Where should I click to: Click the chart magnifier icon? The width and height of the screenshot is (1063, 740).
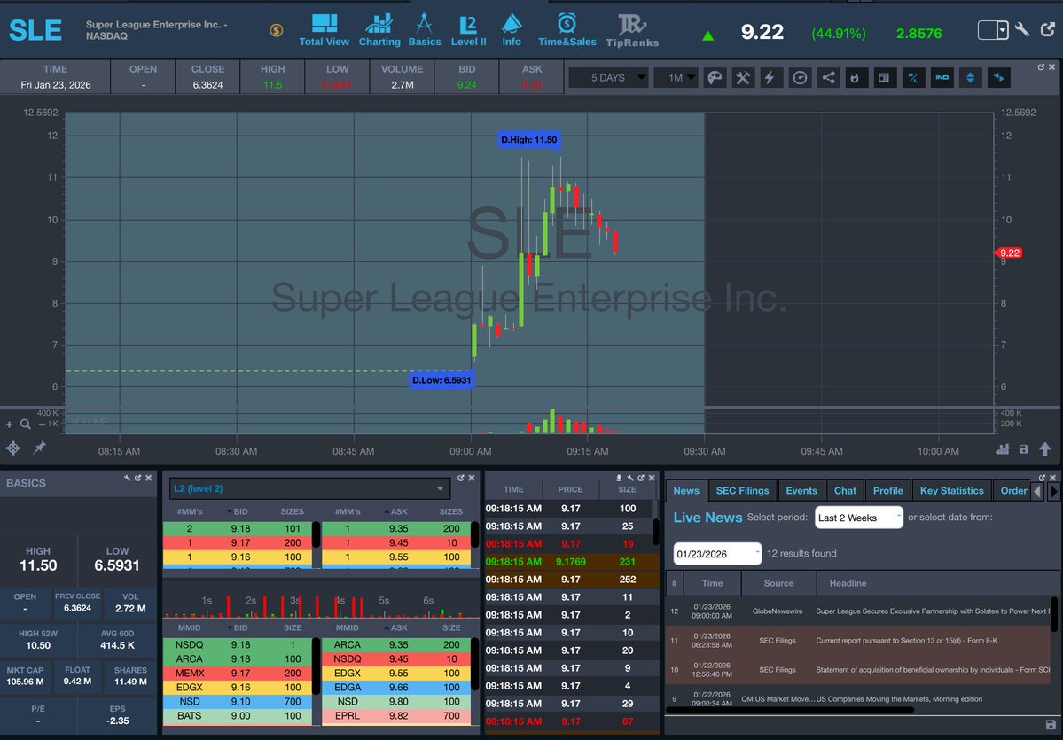coord(25,425)
